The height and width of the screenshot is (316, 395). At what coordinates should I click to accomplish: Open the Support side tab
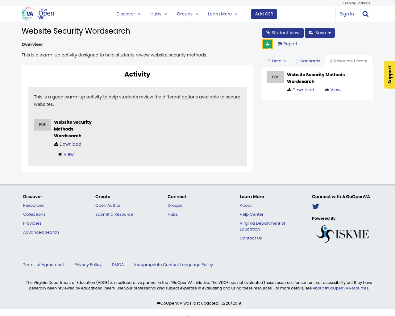pyautogui.click(x=389, y=75)
